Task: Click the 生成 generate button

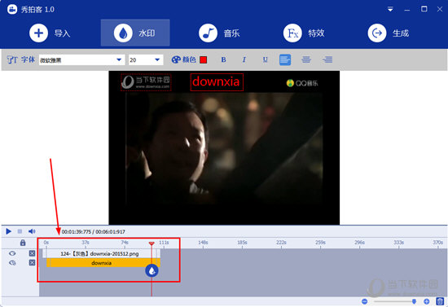Action: coord(389,33)
